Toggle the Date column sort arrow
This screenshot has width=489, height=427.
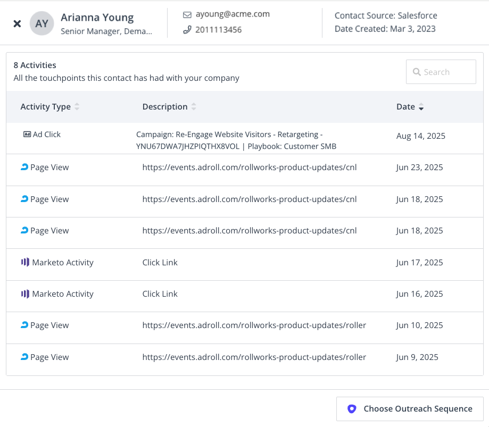[x=421, y=107]
